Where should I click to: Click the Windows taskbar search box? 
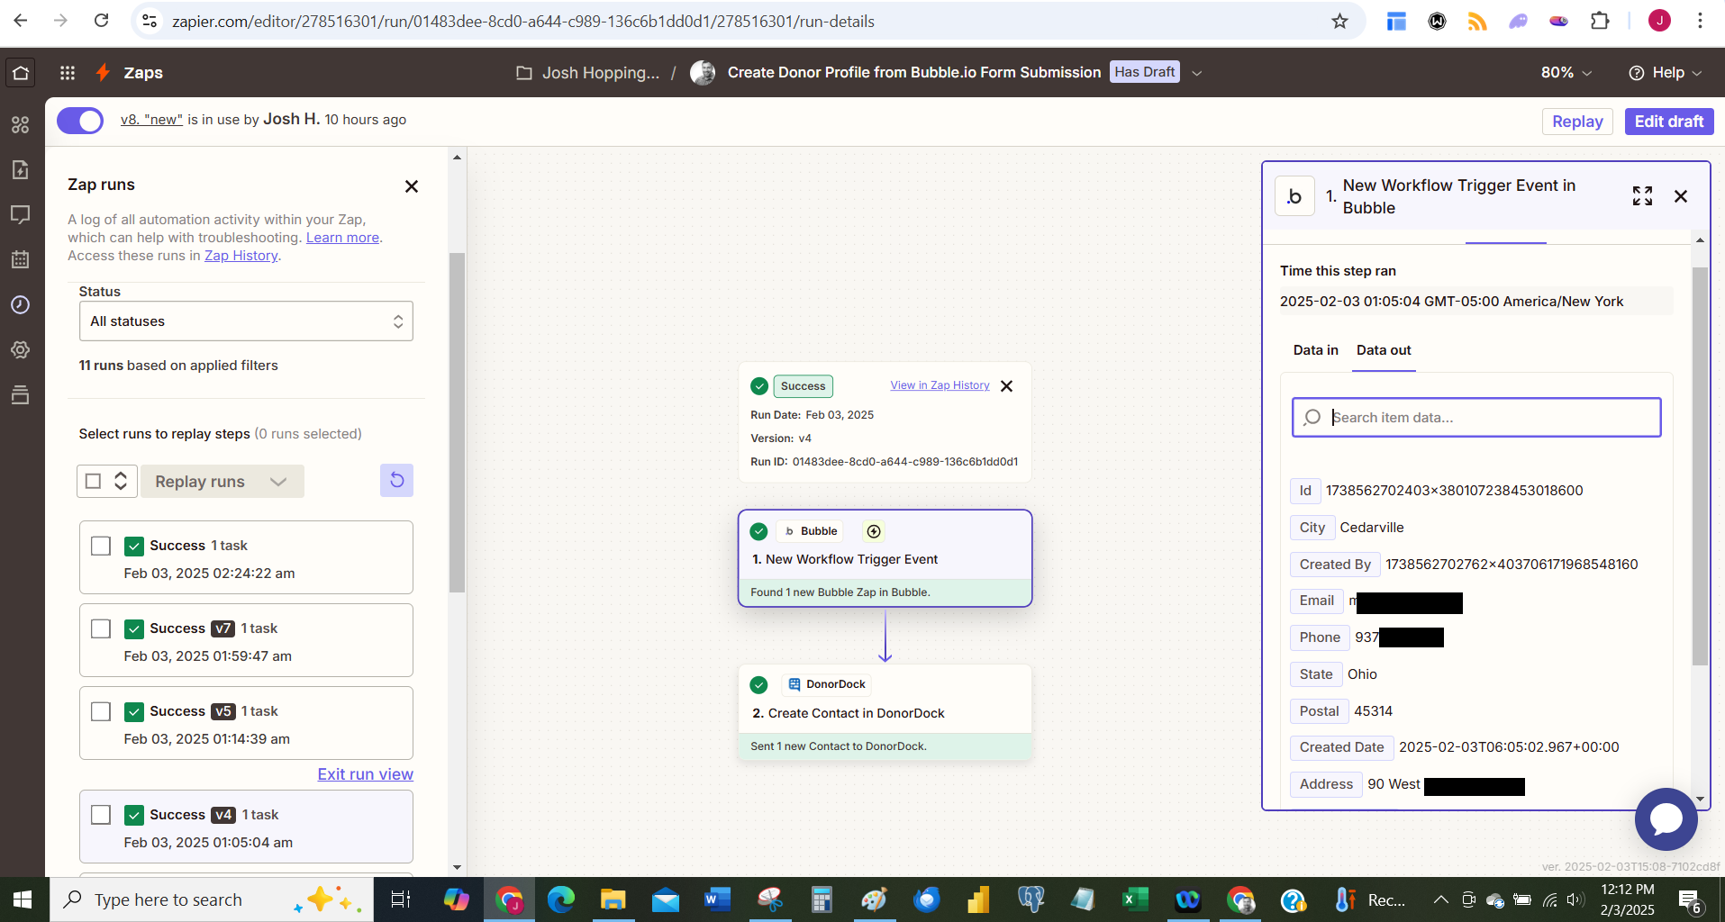[212, 899]
